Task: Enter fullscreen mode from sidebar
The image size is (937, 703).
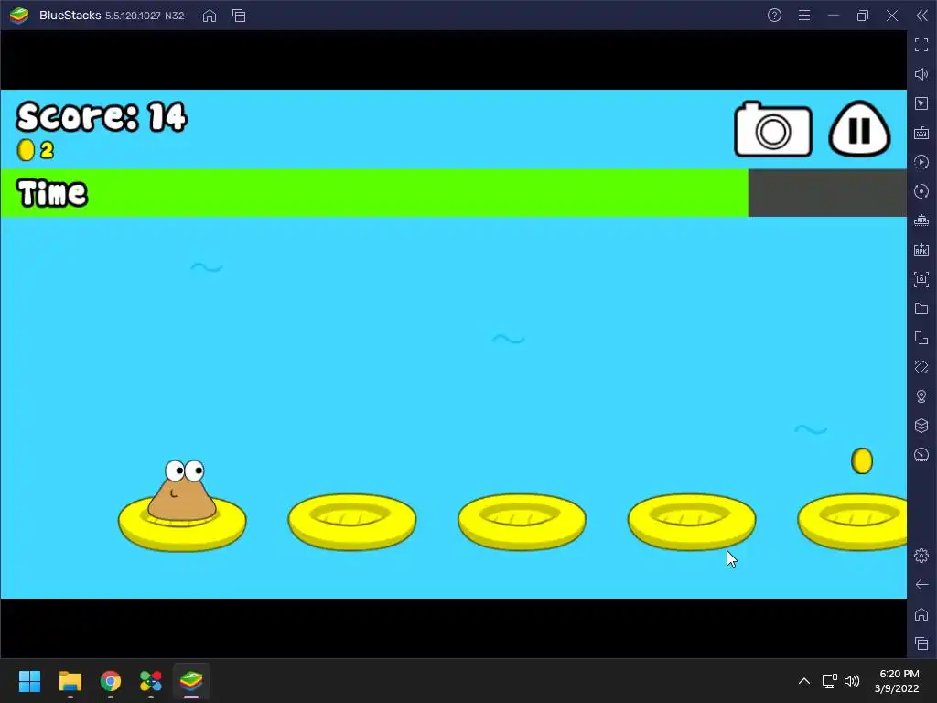Action: click(x=921, y=45)
